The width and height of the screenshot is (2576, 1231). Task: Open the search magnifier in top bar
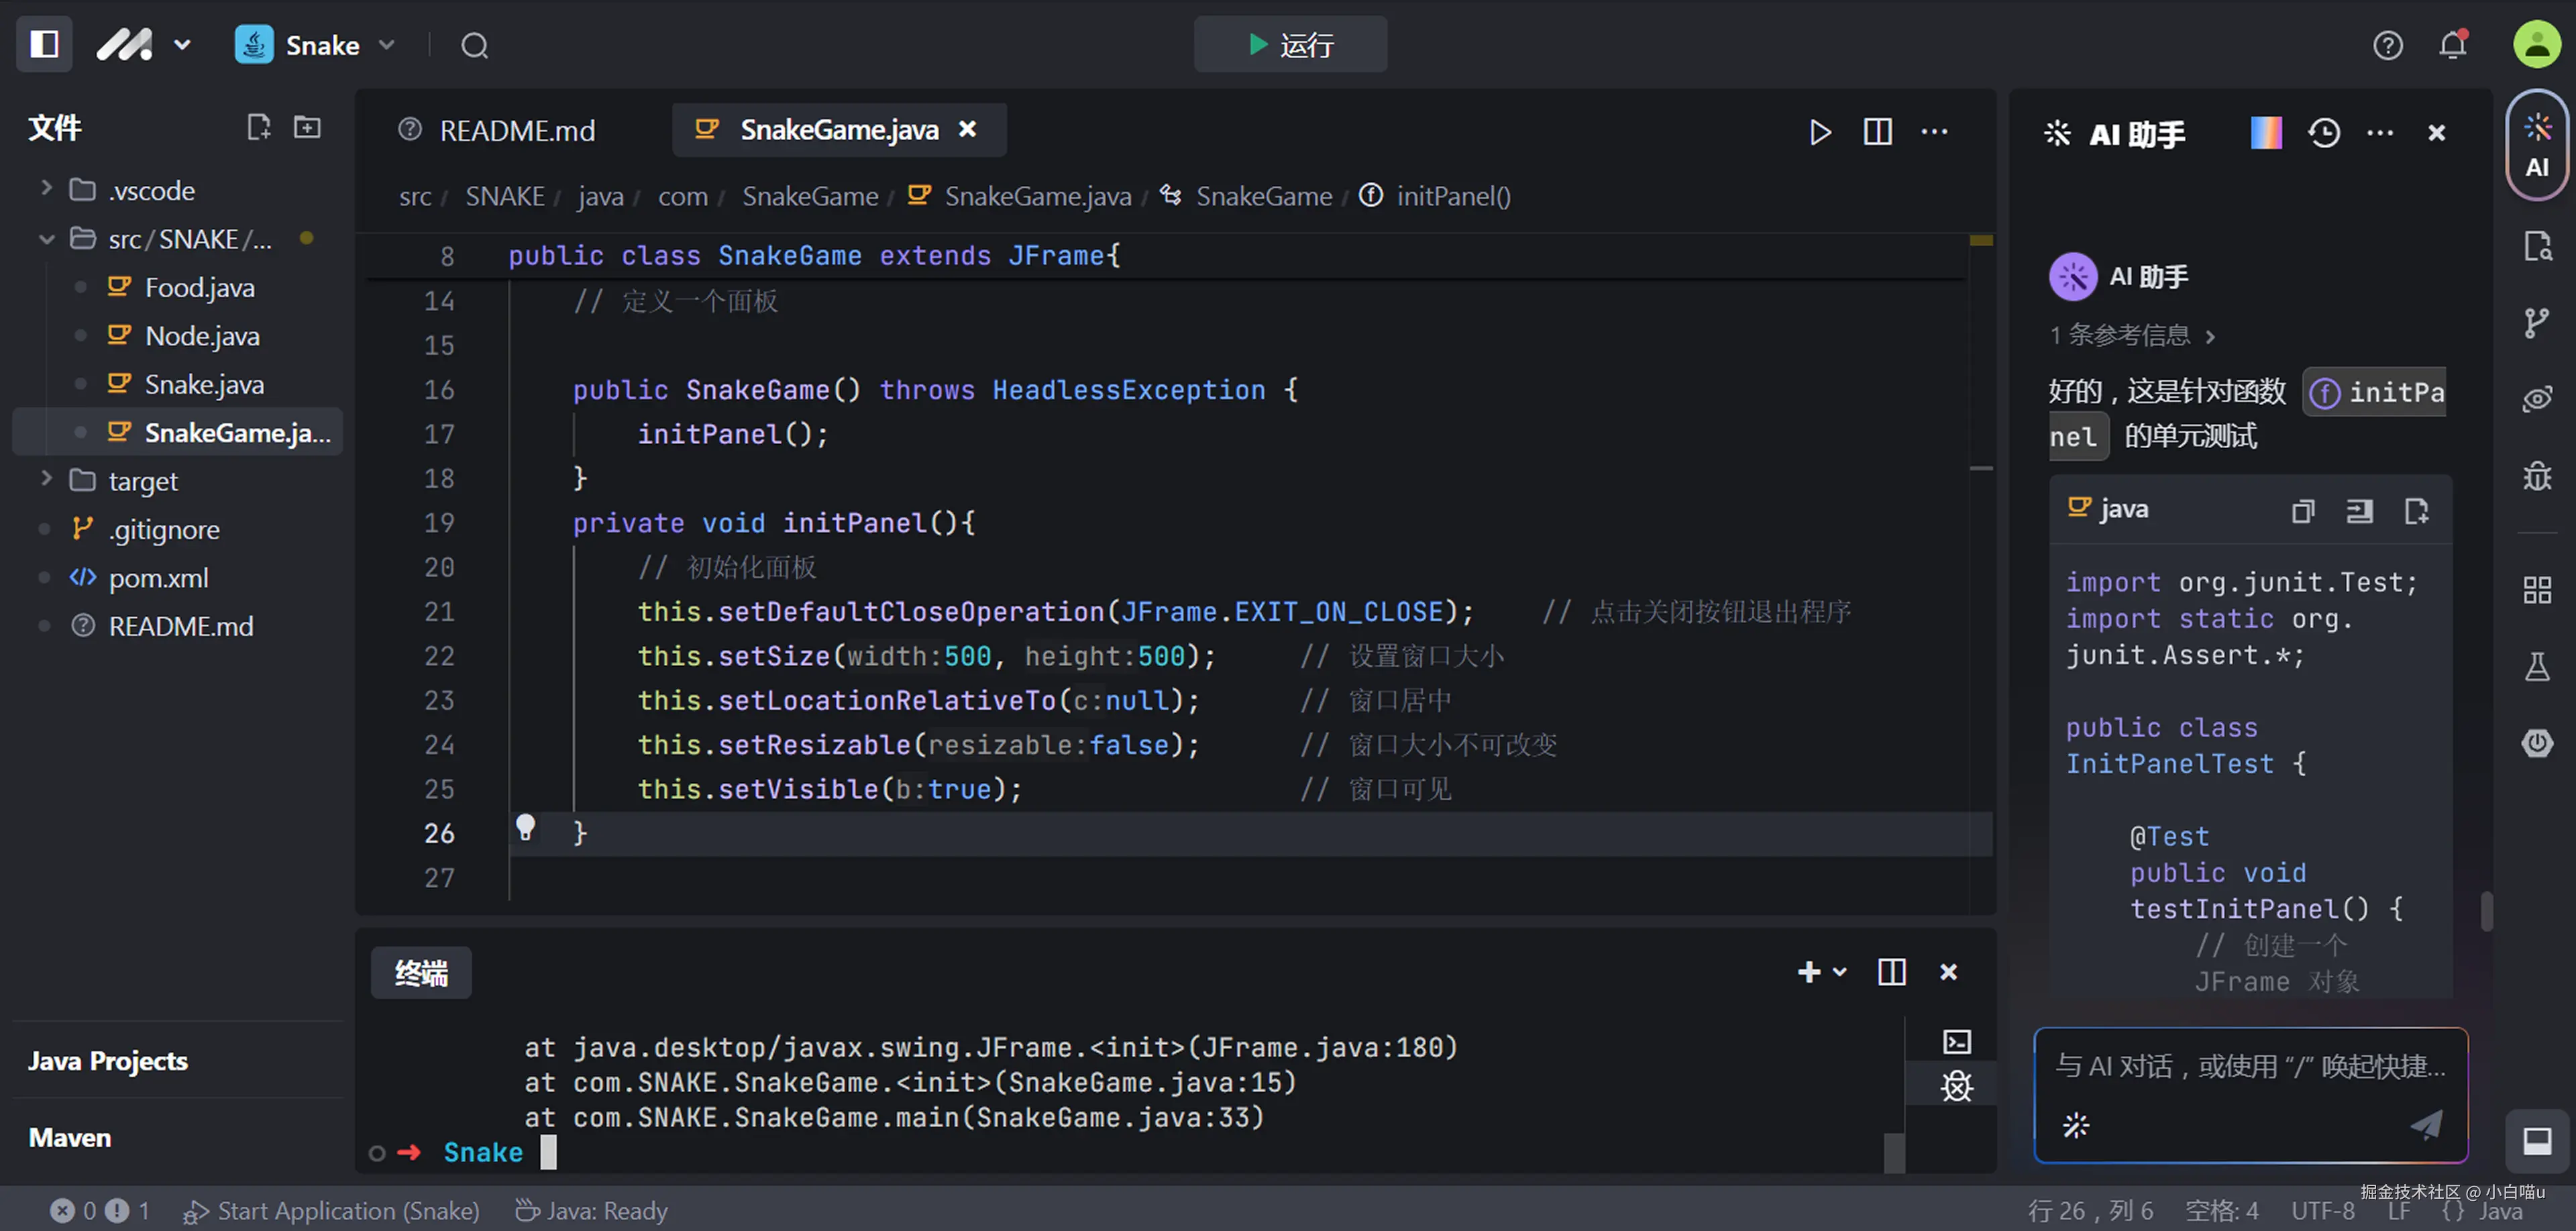point(474,46)
